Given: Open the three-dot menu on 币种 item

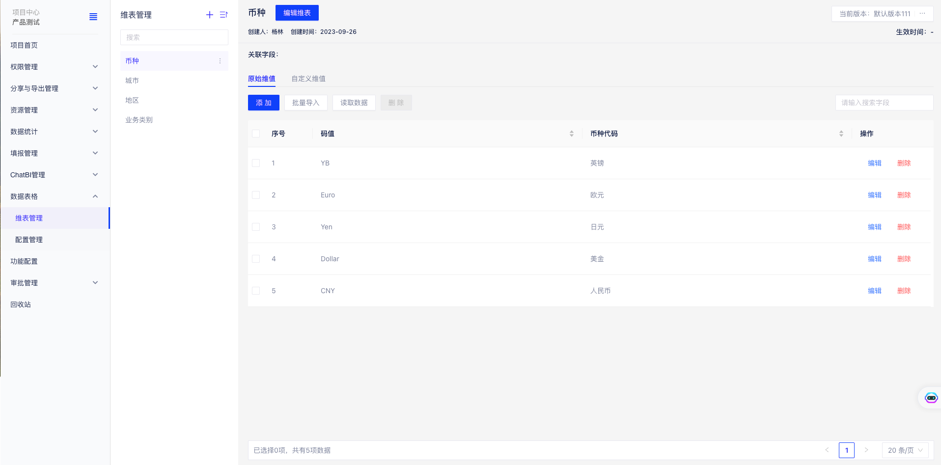Looking at the screenshot, I should tap(220, 61).
